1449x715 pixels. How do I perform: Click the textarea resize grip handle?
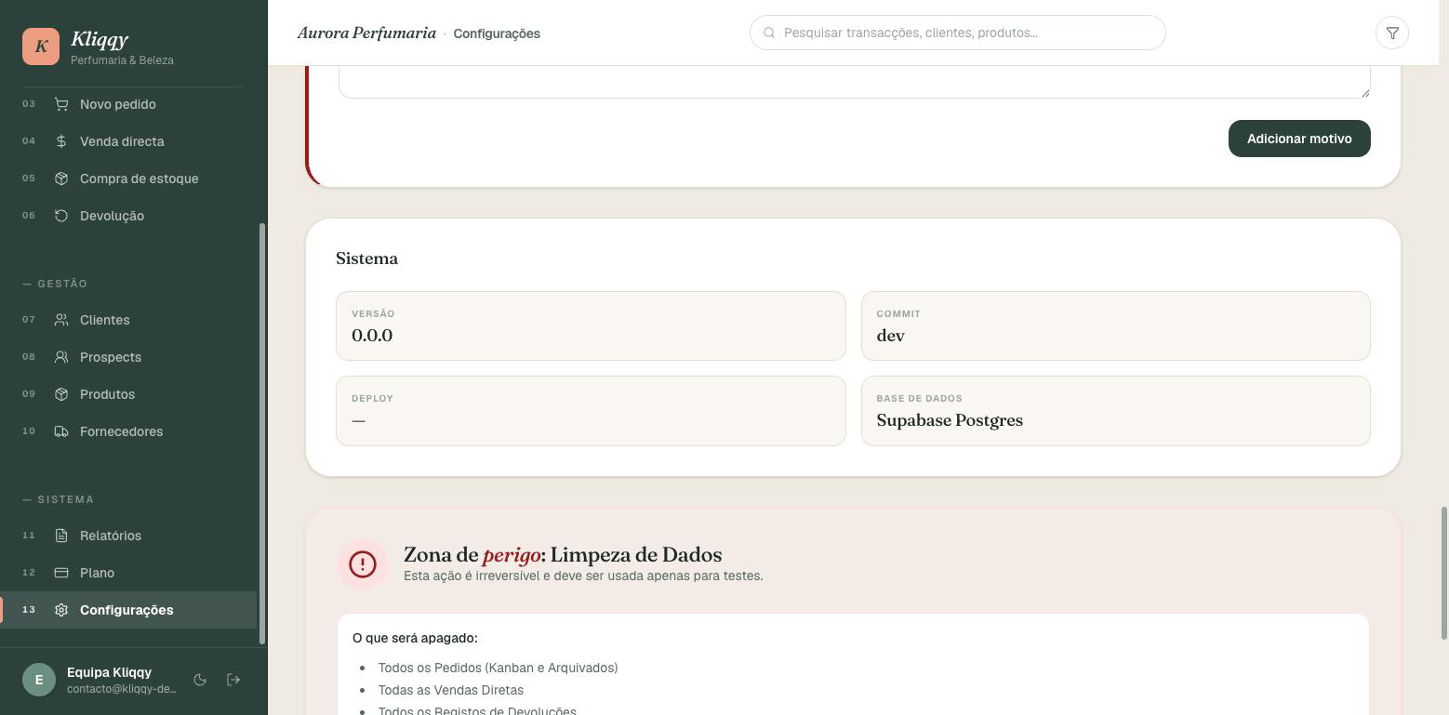pyautogui.click(x=1364, y=91)
